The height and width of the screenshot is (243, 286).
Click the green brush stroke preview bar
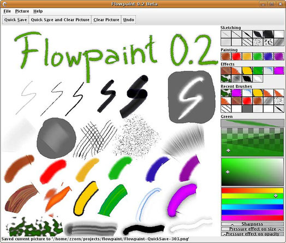tap(253, 123)
